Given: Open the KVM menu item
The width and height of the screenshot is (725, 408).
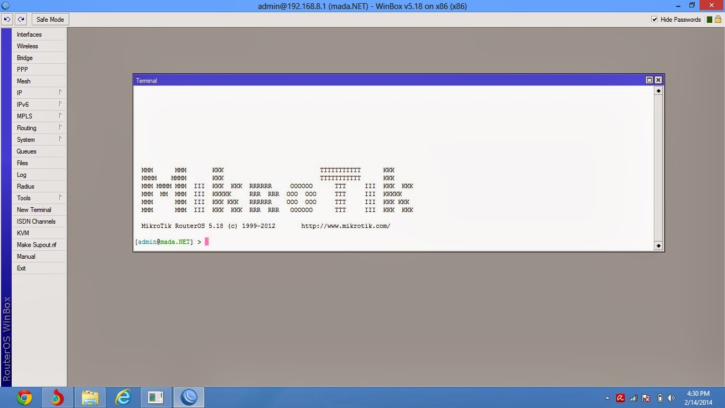Looking at the screenshot, I should point(39,233).
